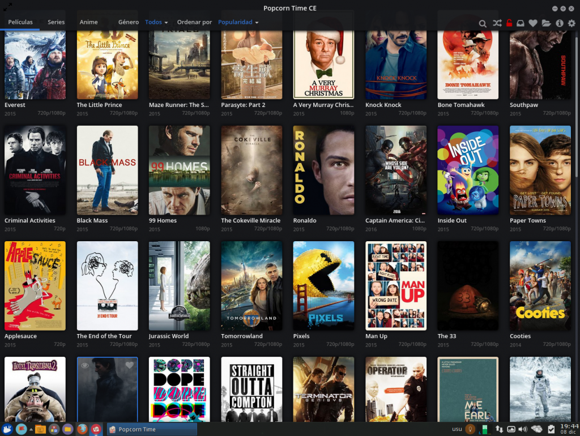Open the Terminator Genisys poster
This screenshot has height=436, width=580.
point(323,389)
